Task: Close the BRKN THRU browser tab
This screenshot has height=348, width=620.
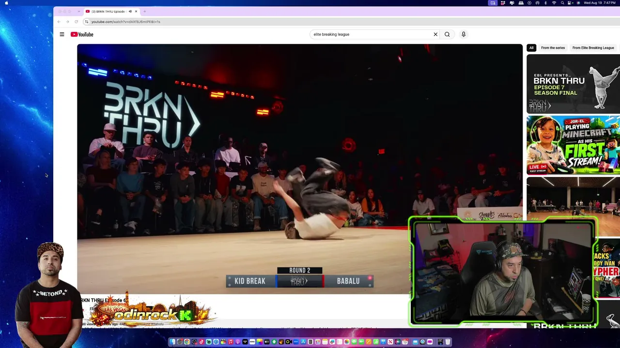Action: (x=136, y=11)
